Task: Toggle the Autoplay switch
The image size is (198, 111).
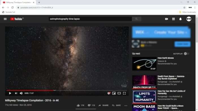Action: pyautogui.click(x=186, y=54)
